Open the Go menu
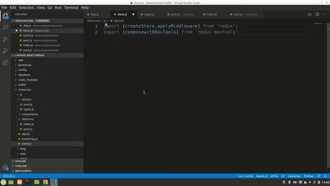The image size is (330, 186). (x=49, y=8)
